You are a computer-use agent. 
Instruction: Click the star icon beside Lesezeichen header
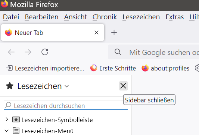tap(10, 86)
